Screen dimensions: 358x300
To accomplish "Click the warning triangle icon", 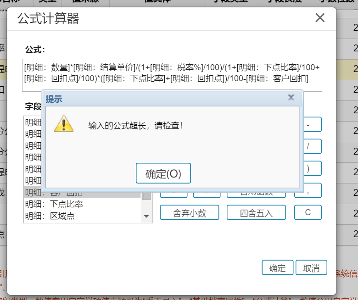I will tap(64, 123).
